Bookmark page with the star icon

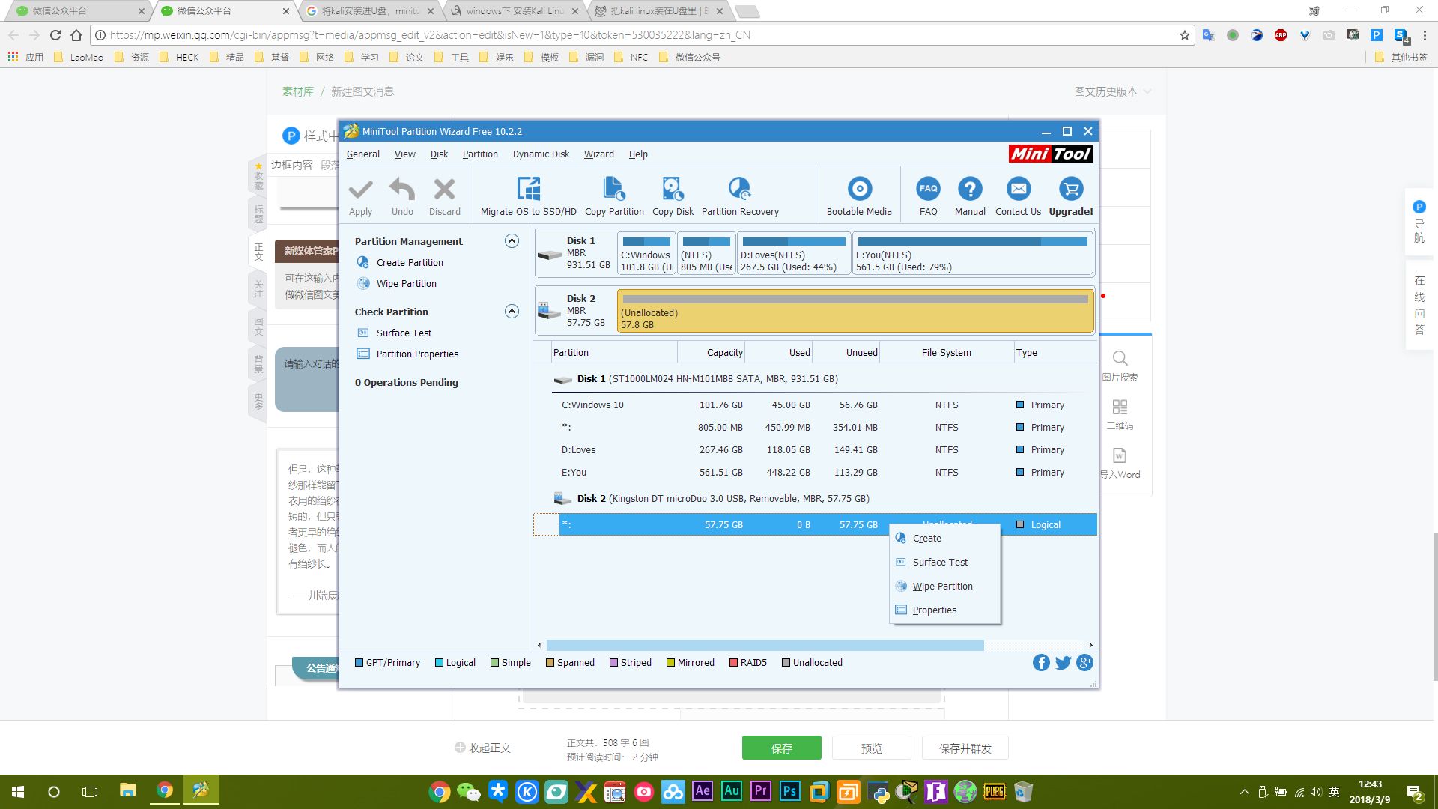[1185, 35]
